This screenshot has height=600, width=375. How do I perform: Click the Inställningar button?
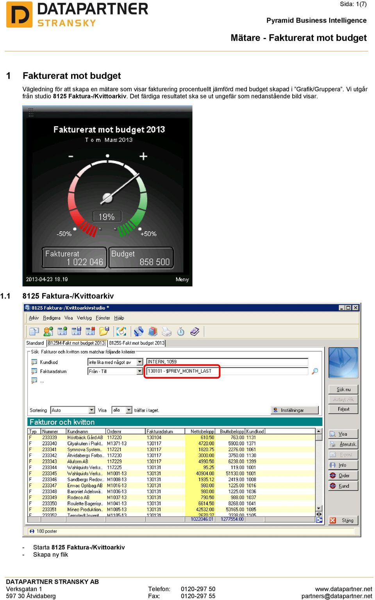pos(295,410)
